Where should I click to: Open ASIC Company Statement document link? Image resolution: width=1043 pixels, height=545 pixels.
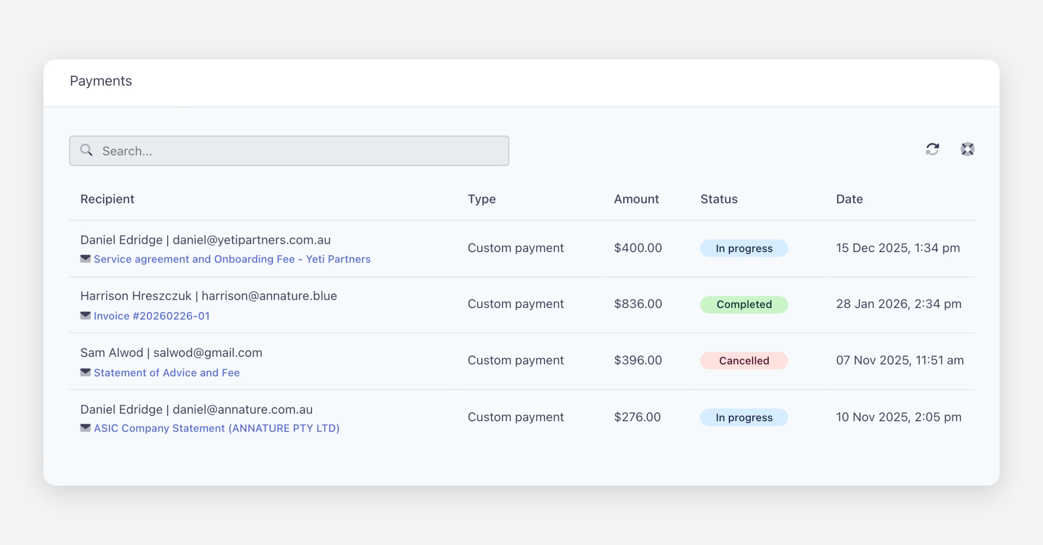point(216,429)
